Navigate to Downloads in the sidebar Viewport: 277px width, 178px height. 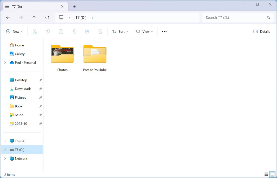point(23,89)
